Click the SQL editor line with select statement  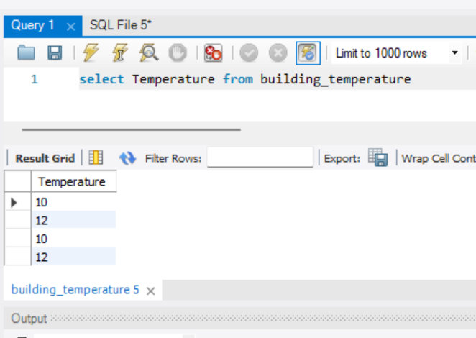pyautogui.click(x=245, y=79)
